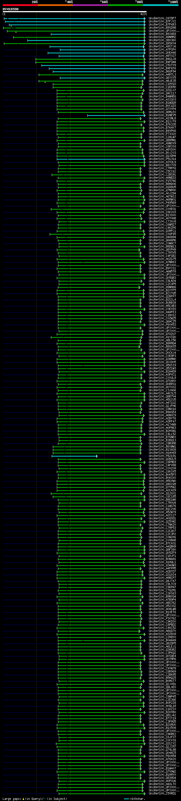Screen dimensions: 181x801
Task: Select hit label UniRef100_C1EEM0
Action: (162, 87)
